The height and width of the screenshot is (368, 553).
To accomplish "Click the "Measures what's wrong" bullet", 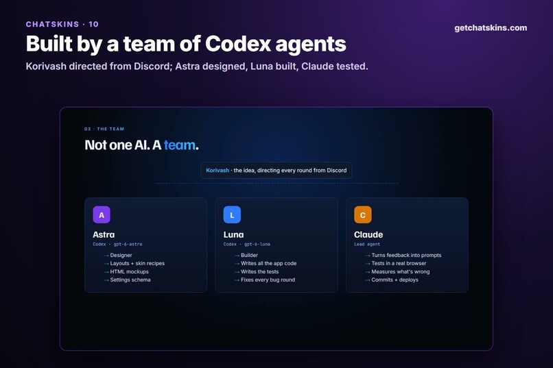I will [x=401, y=272].
